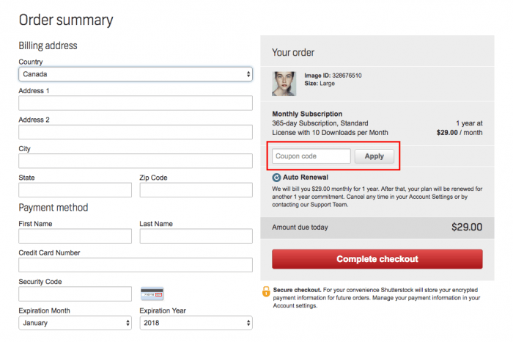Focus the First Name field

(x=75, y=236)
